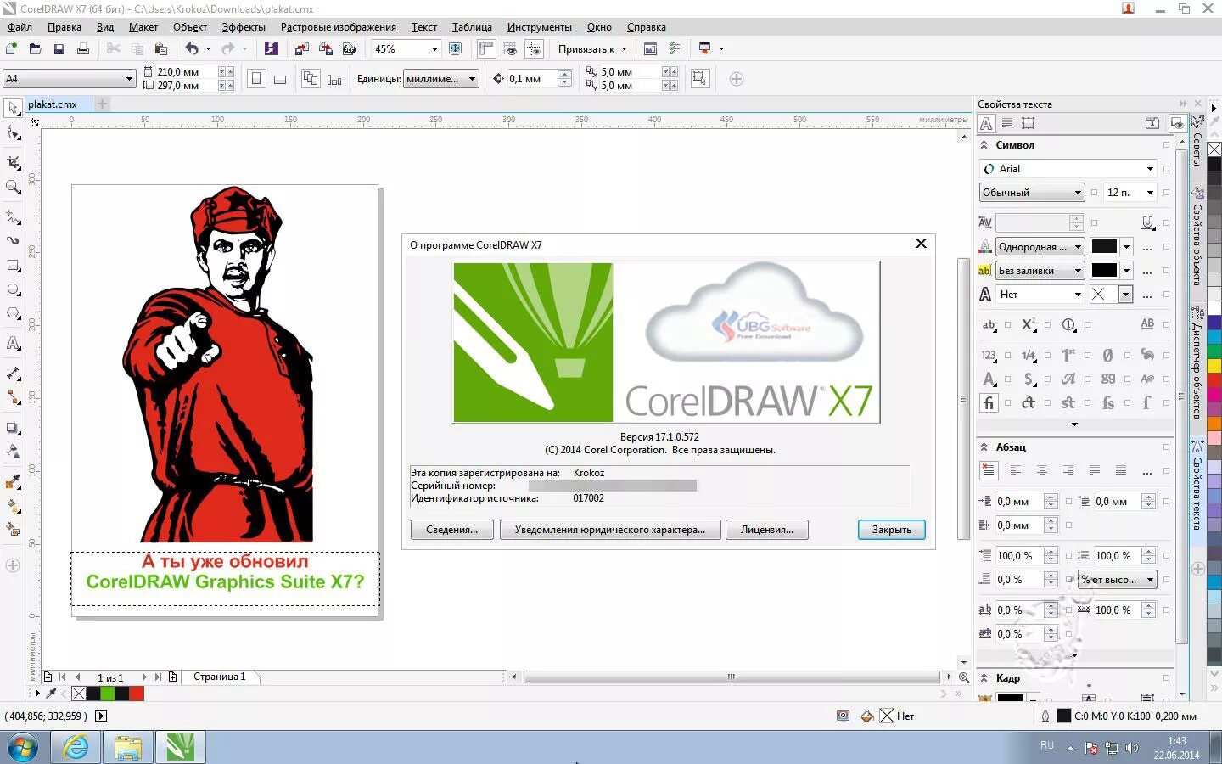Screen dimensions: 1222x764
Task: Toggle Show rulers button in toolbar
Action: (x=486, y=49)
